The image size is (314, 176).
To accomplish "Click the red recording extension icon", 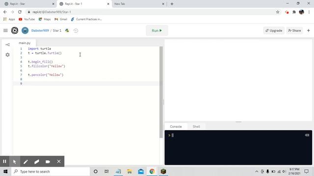I will click(x=287, y=12).
